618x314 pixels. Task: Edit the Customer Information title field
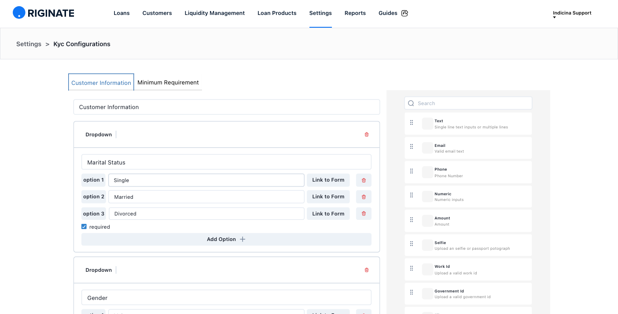226,107
